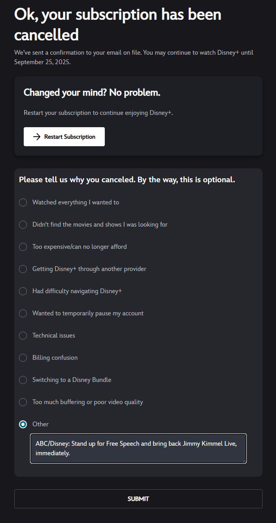The height and width of the screenshot is (523, 276).
Task: Grab the text area resize handle
Action: [x=244, y=461]
